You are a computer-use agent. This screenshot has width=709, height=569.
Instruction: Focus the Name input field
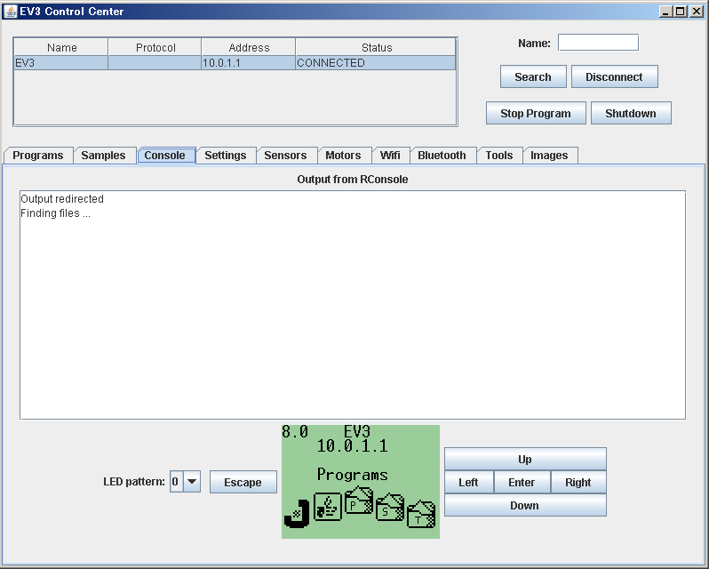pos(598,43)
